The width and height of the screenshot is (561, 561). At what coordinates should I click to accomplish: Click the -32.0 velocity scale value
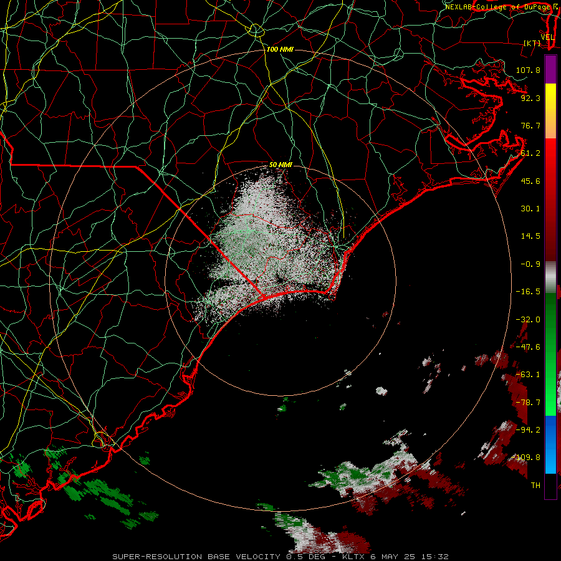[528, 320]
